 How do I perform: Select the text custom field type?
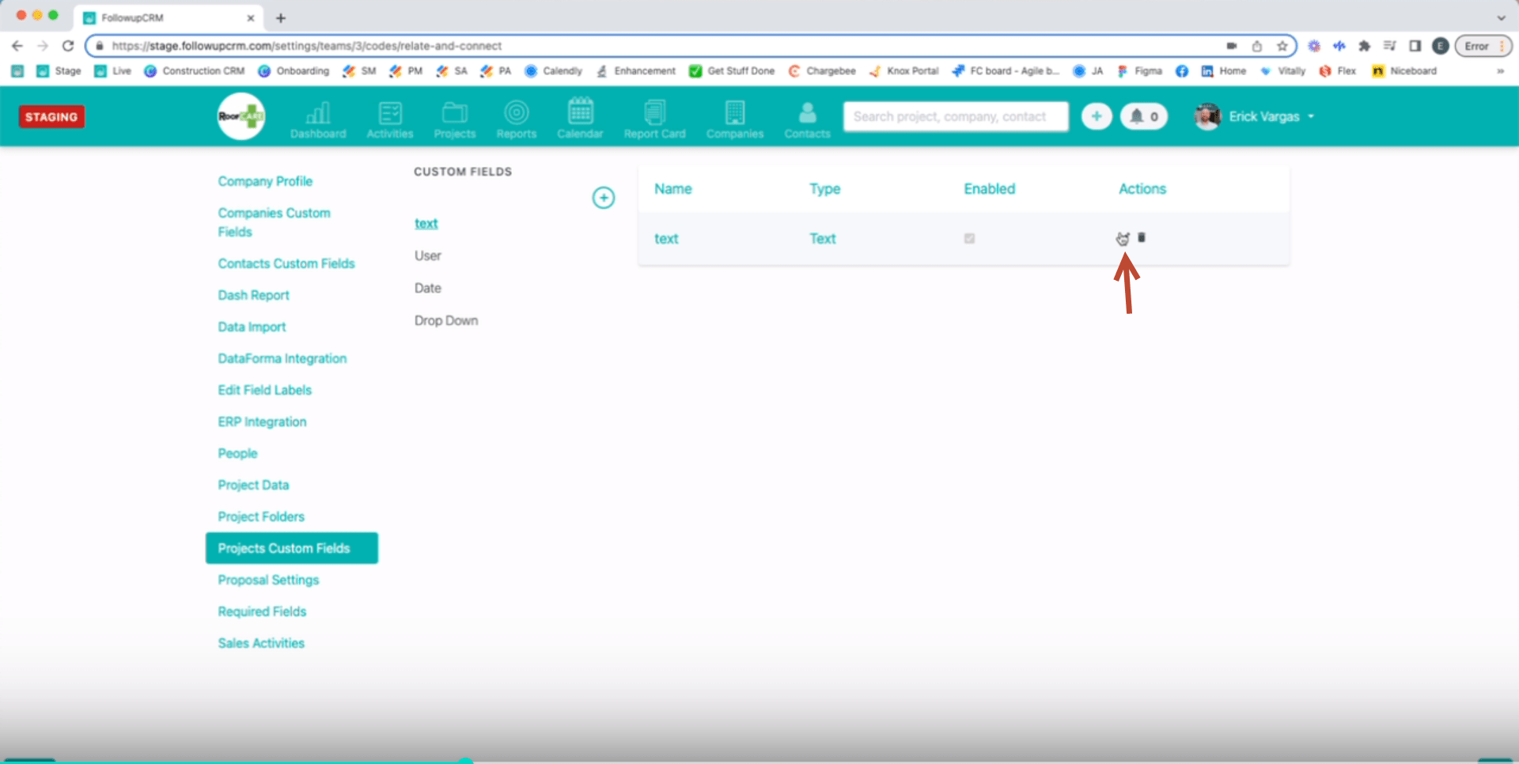pyautogui.click(x=426, y=224)
